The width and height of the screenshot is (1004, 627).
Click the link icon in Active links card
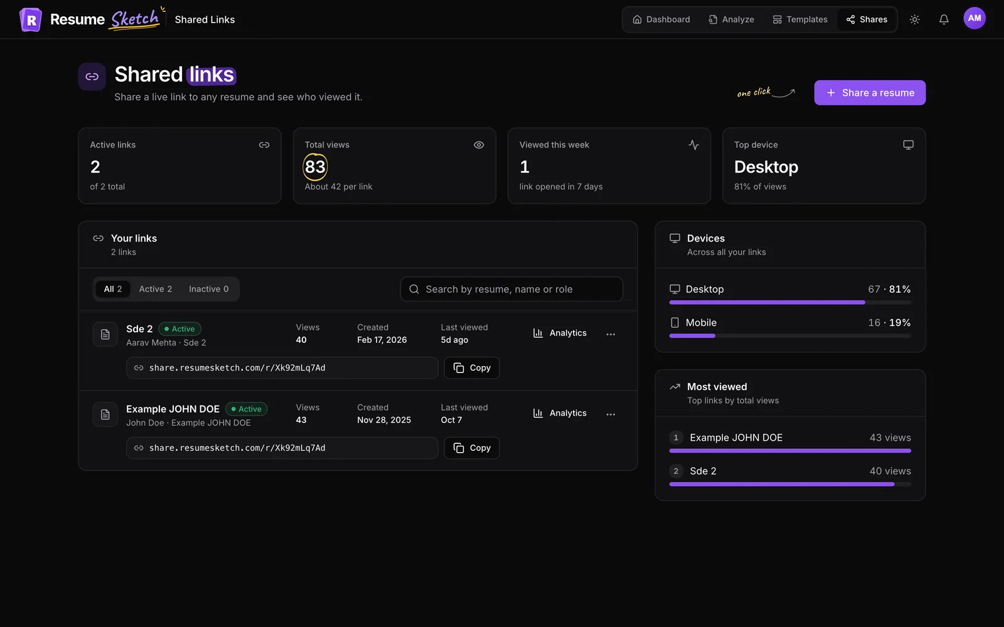click(x=264, y=145)
